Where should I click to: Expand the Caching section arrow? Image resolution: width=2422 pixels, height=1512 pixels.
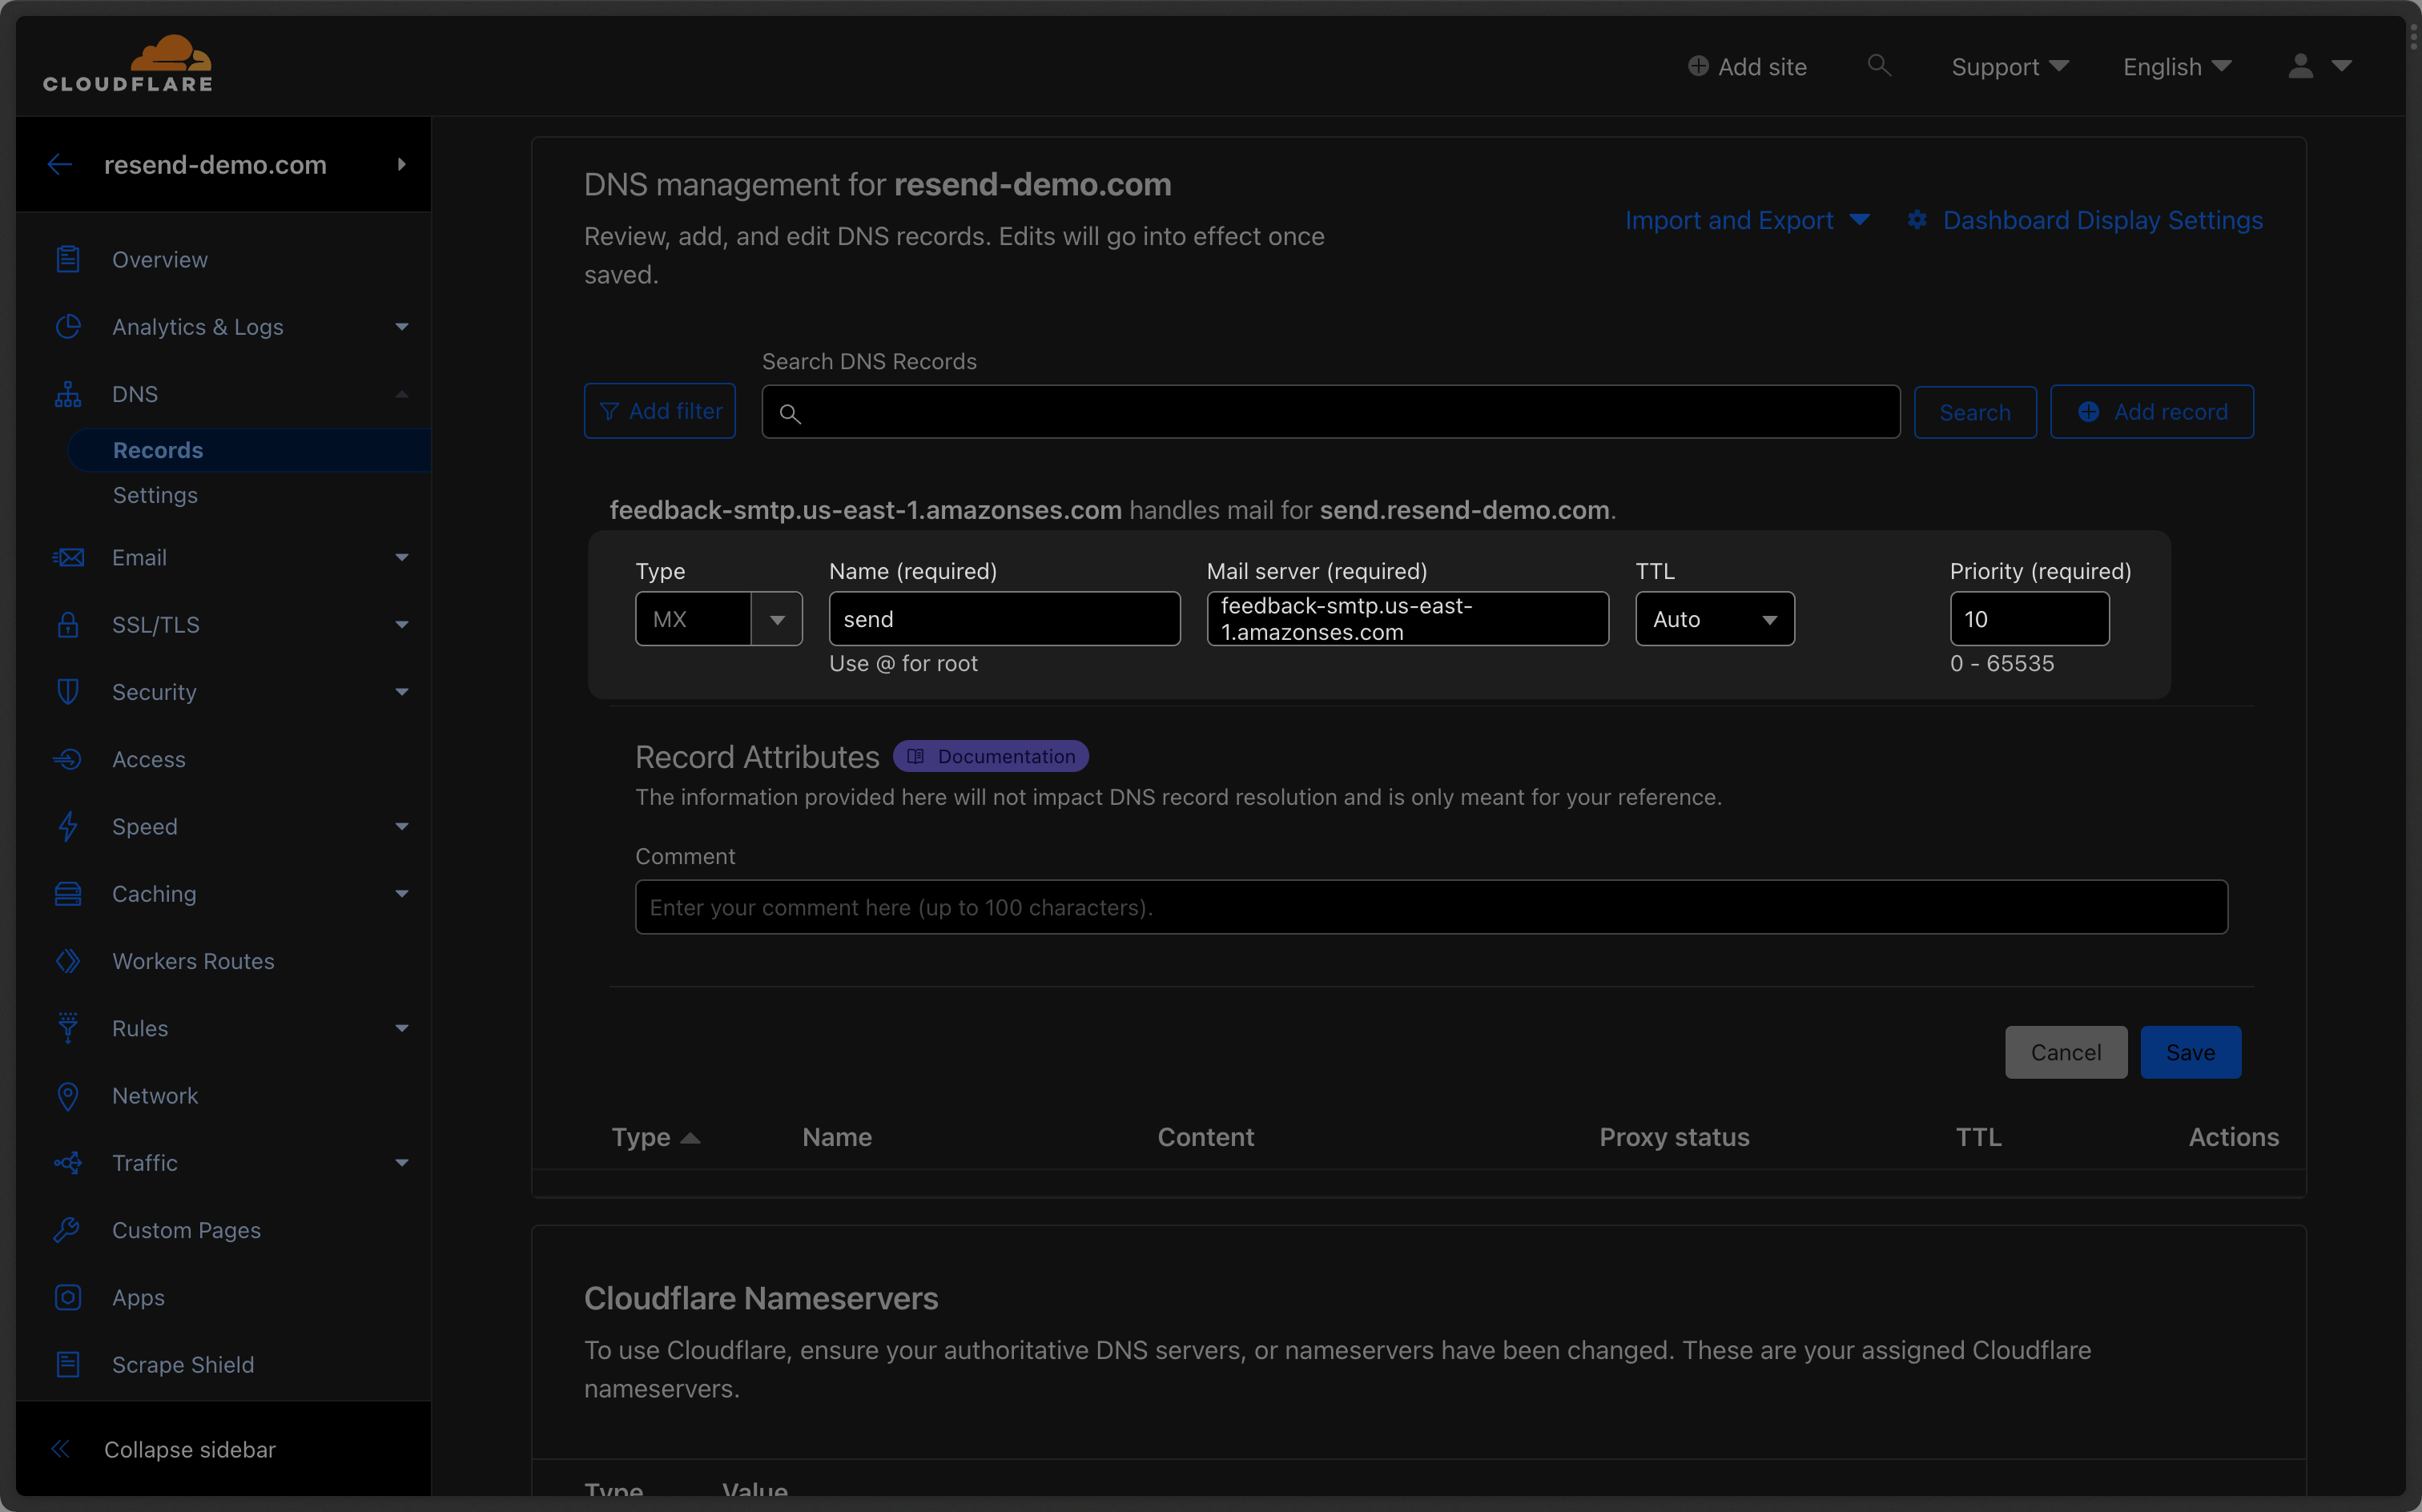click(x=402, y=894)
